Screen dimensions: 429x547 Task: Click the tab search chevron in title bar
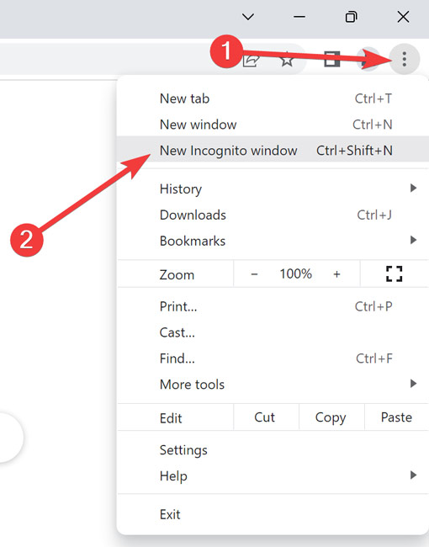(x=248, y=16)
